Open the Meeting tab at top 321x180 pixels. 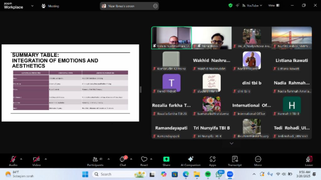(50, 6)
